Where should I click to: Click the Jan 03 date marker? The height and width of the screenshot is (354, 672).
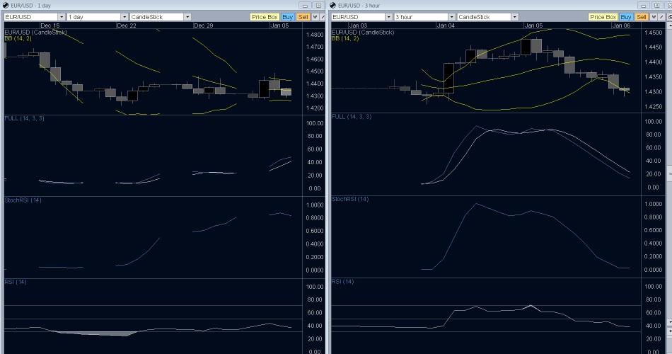(x=358, y=25)
